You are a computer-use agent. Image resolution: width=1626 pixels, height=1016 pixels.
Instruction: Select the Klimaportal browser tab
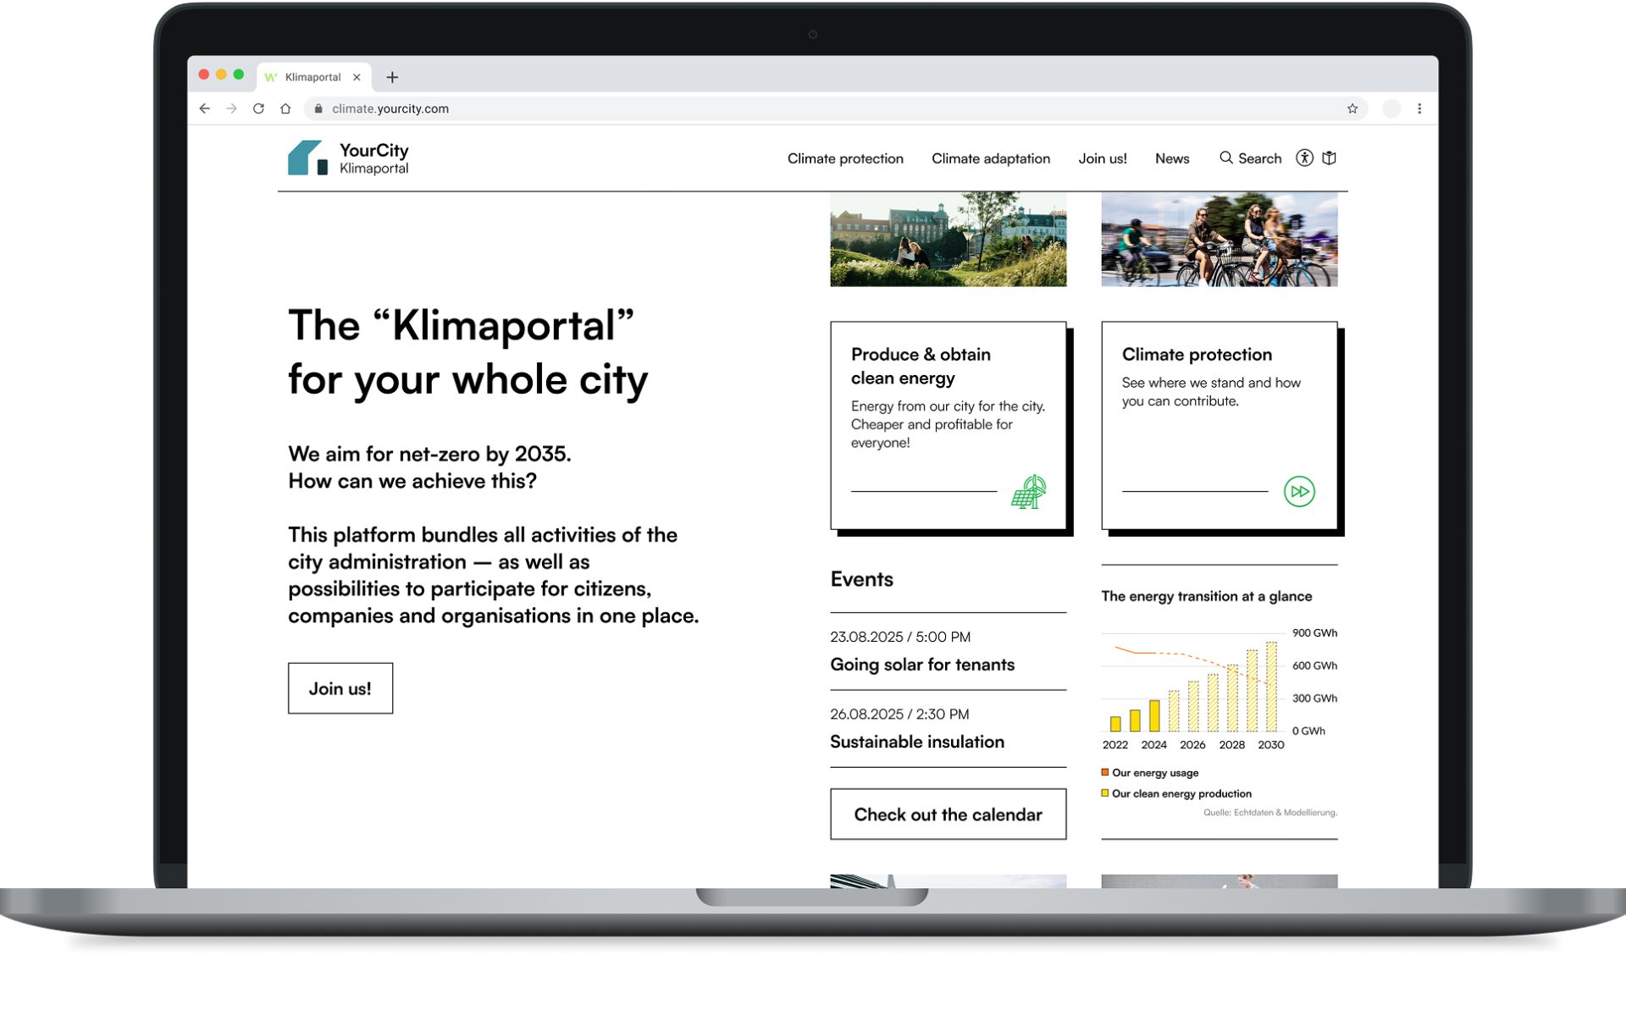click(313, 76)
